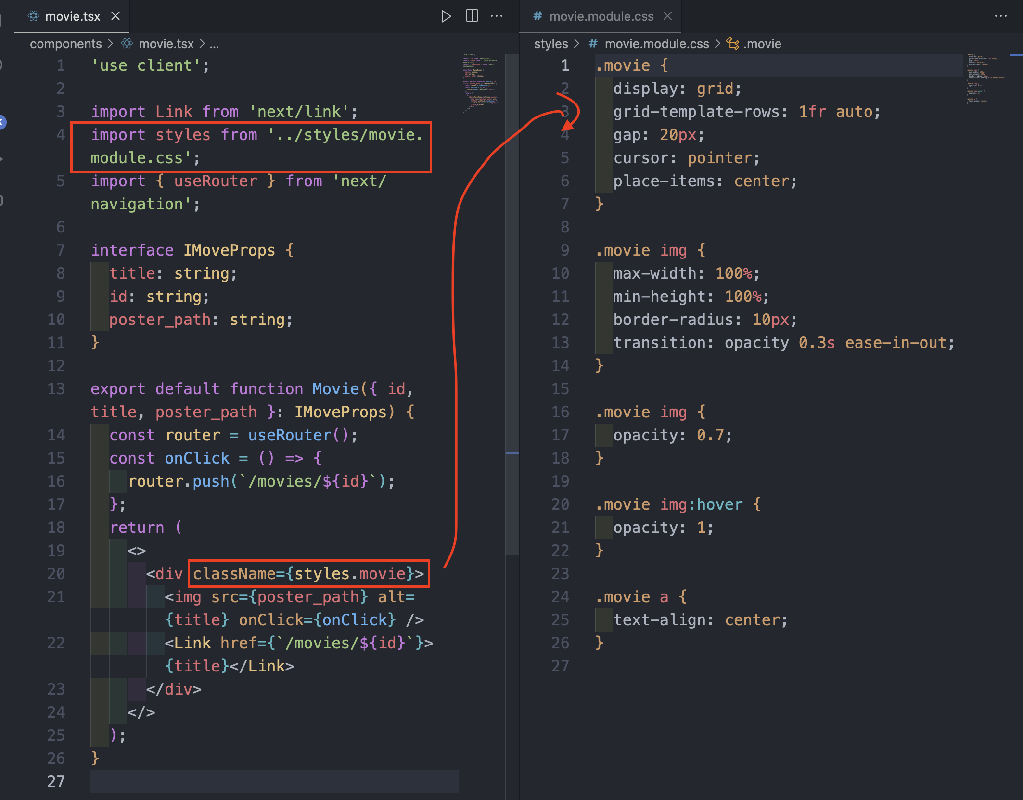Run the movie.tsx file with play icon
Viewport: 1023px width, 800px height.
click(446, 16)
